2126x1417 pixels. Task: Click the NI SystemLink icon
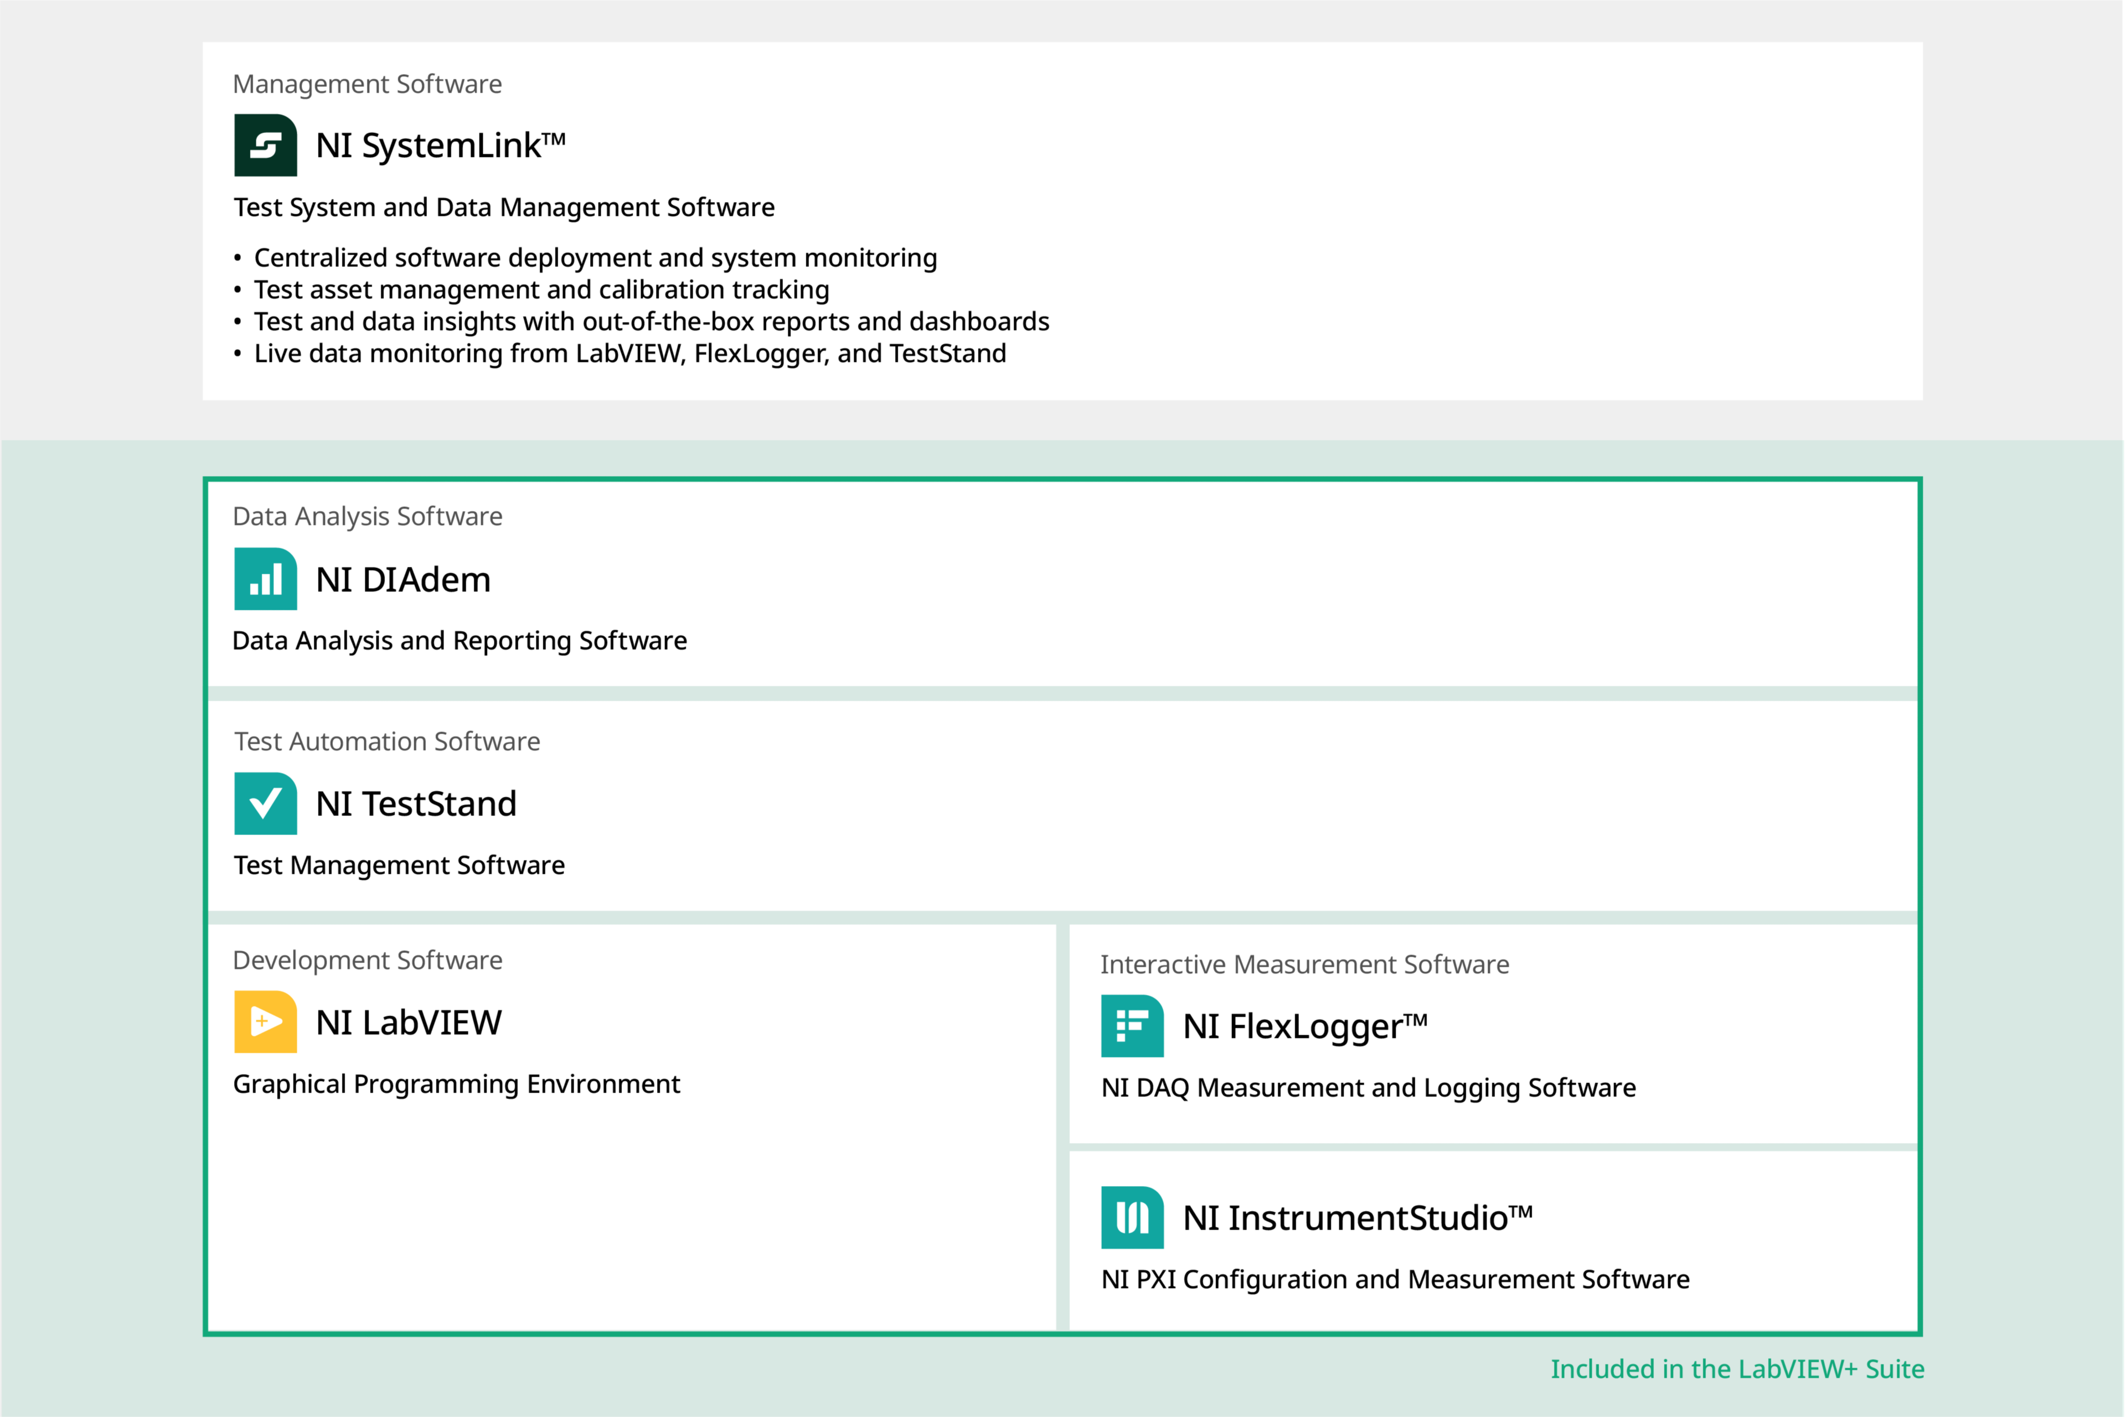[x=265, y=144]
